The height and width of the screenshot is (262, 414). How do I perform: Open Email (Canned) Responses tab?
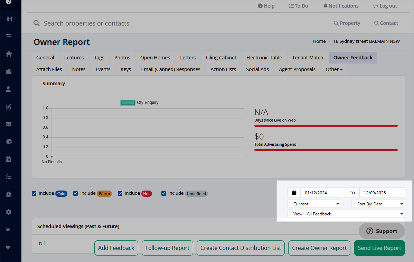pyautogui.click(x=171, y=69)
